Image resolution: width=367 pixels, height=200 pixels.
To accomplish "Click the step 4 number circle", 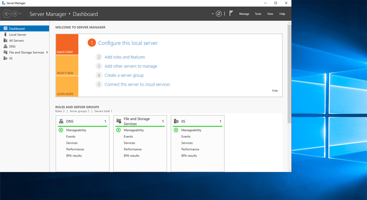I will point(99,75).
